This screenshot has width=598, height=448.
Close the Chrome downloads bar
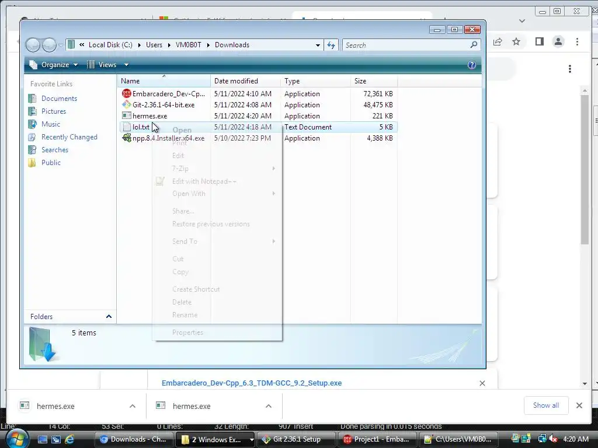pyautogui.click(x=579, y=405)
